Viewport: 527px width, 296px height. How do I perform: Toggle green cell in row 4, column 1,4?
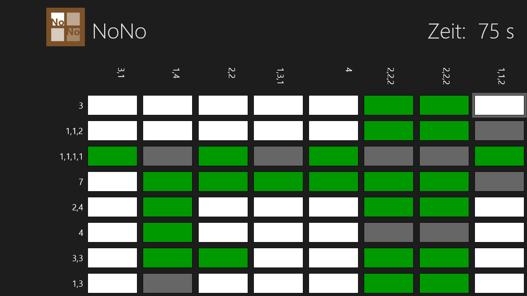[167, 232]
